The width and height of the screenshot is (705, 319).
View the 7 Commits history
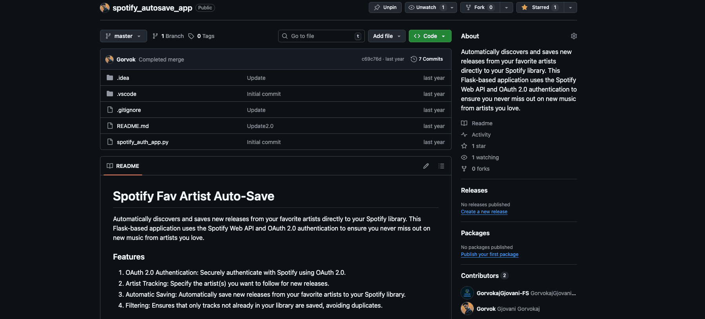(x=427, y=59)
